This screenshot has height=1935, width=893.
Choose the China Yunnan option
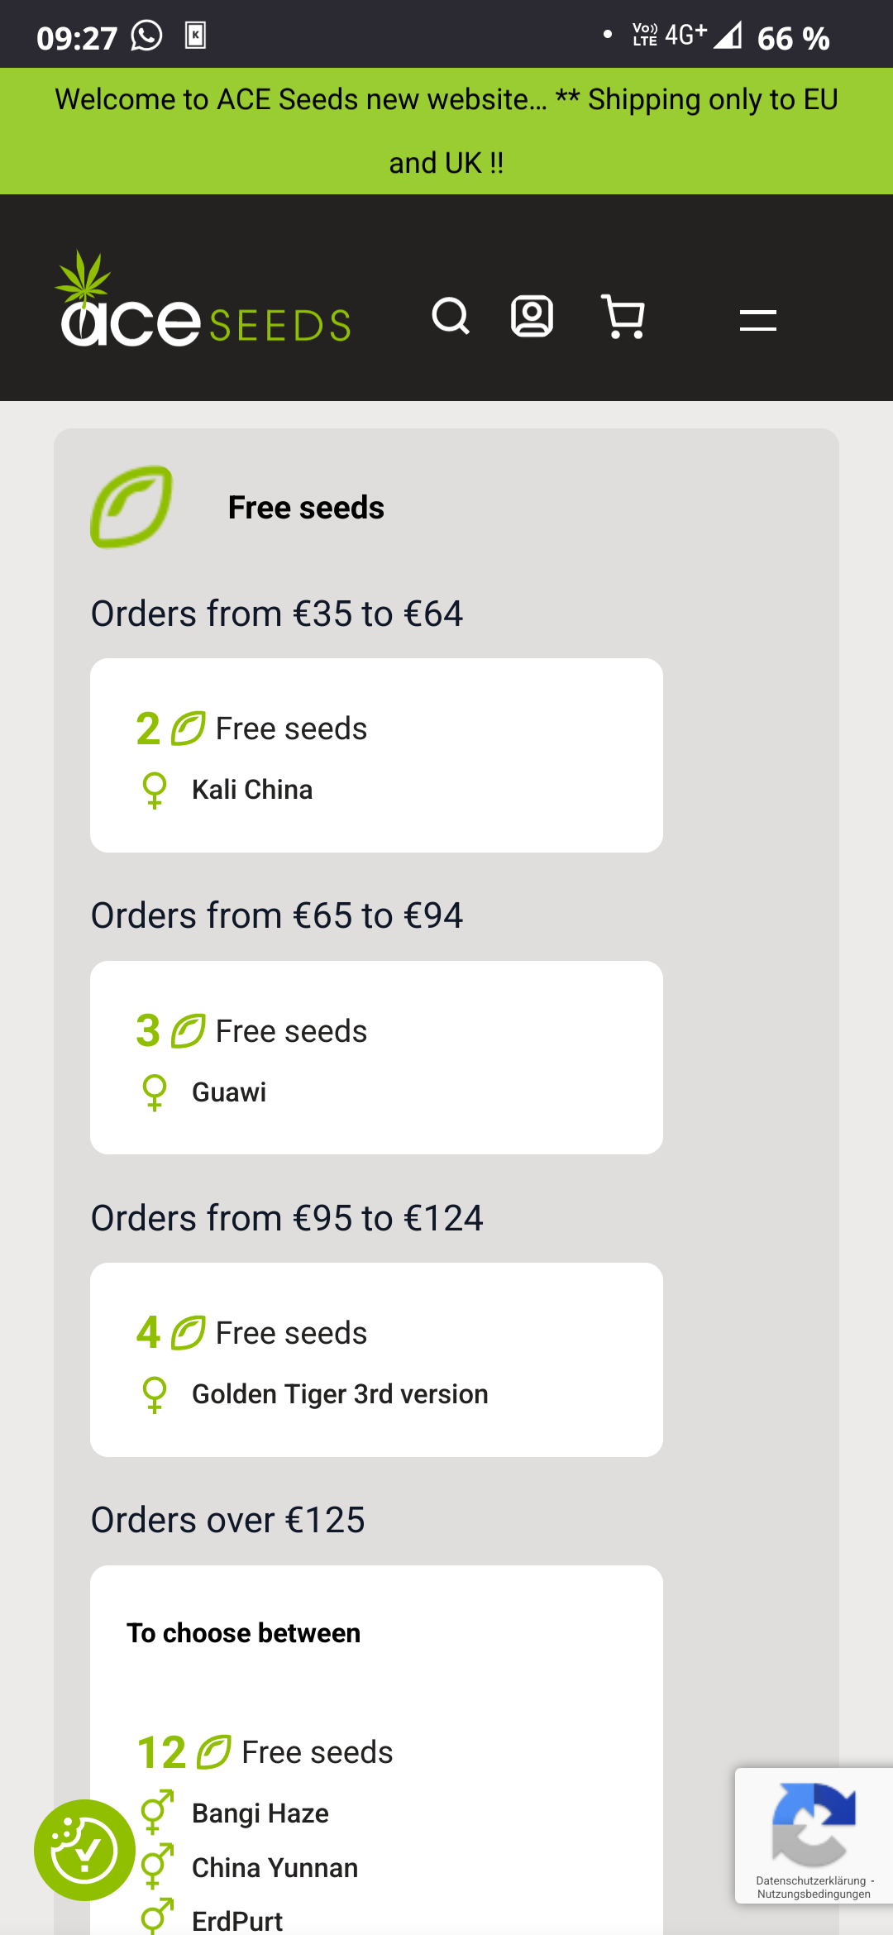(x=275, y=1868)
